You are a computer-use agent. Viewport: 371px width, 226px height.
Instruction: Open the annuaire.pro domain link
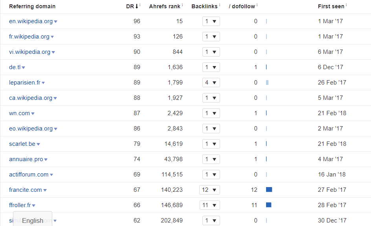tap(26, 159)
